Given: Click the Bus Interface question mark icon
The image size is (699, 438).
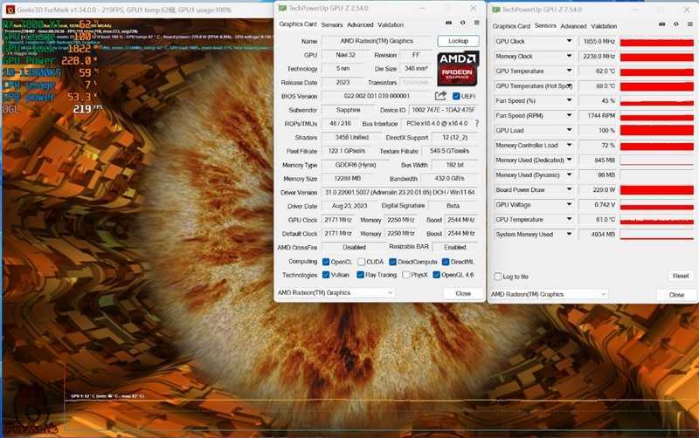Looking at the screenshot, I should [x=477, y=123].
